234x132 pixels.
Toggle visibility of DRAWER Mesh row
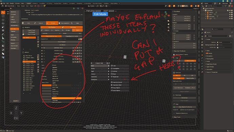point(42,48)
